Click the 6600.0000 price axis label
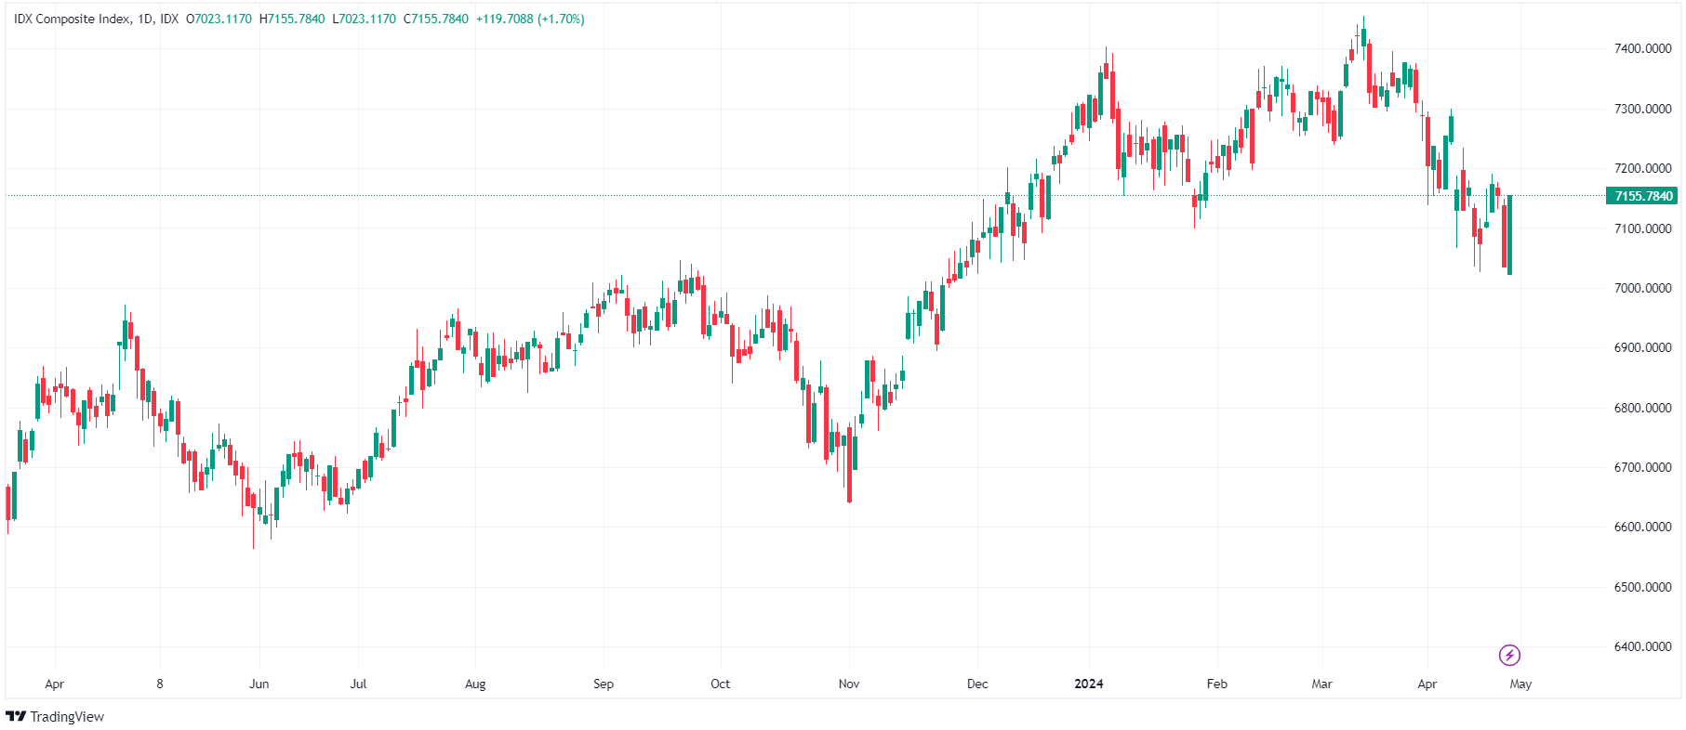This screenshot has width=1686, height=730. pyautogui.click(x=1643, y=527)
